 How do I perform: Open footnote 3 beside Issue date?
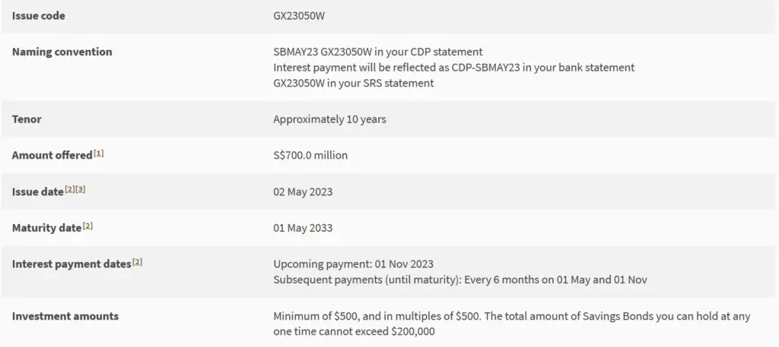pos(80,189)
